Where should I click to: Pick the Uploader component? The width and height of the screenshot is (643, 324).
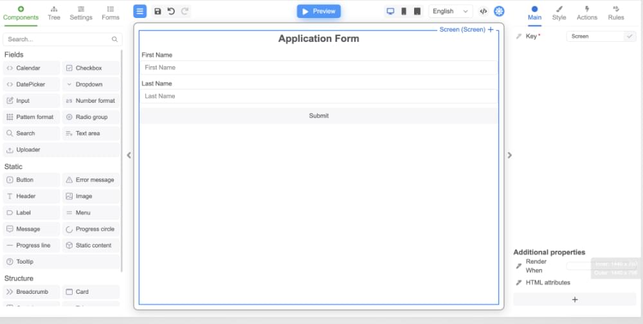tap(62, 150)
